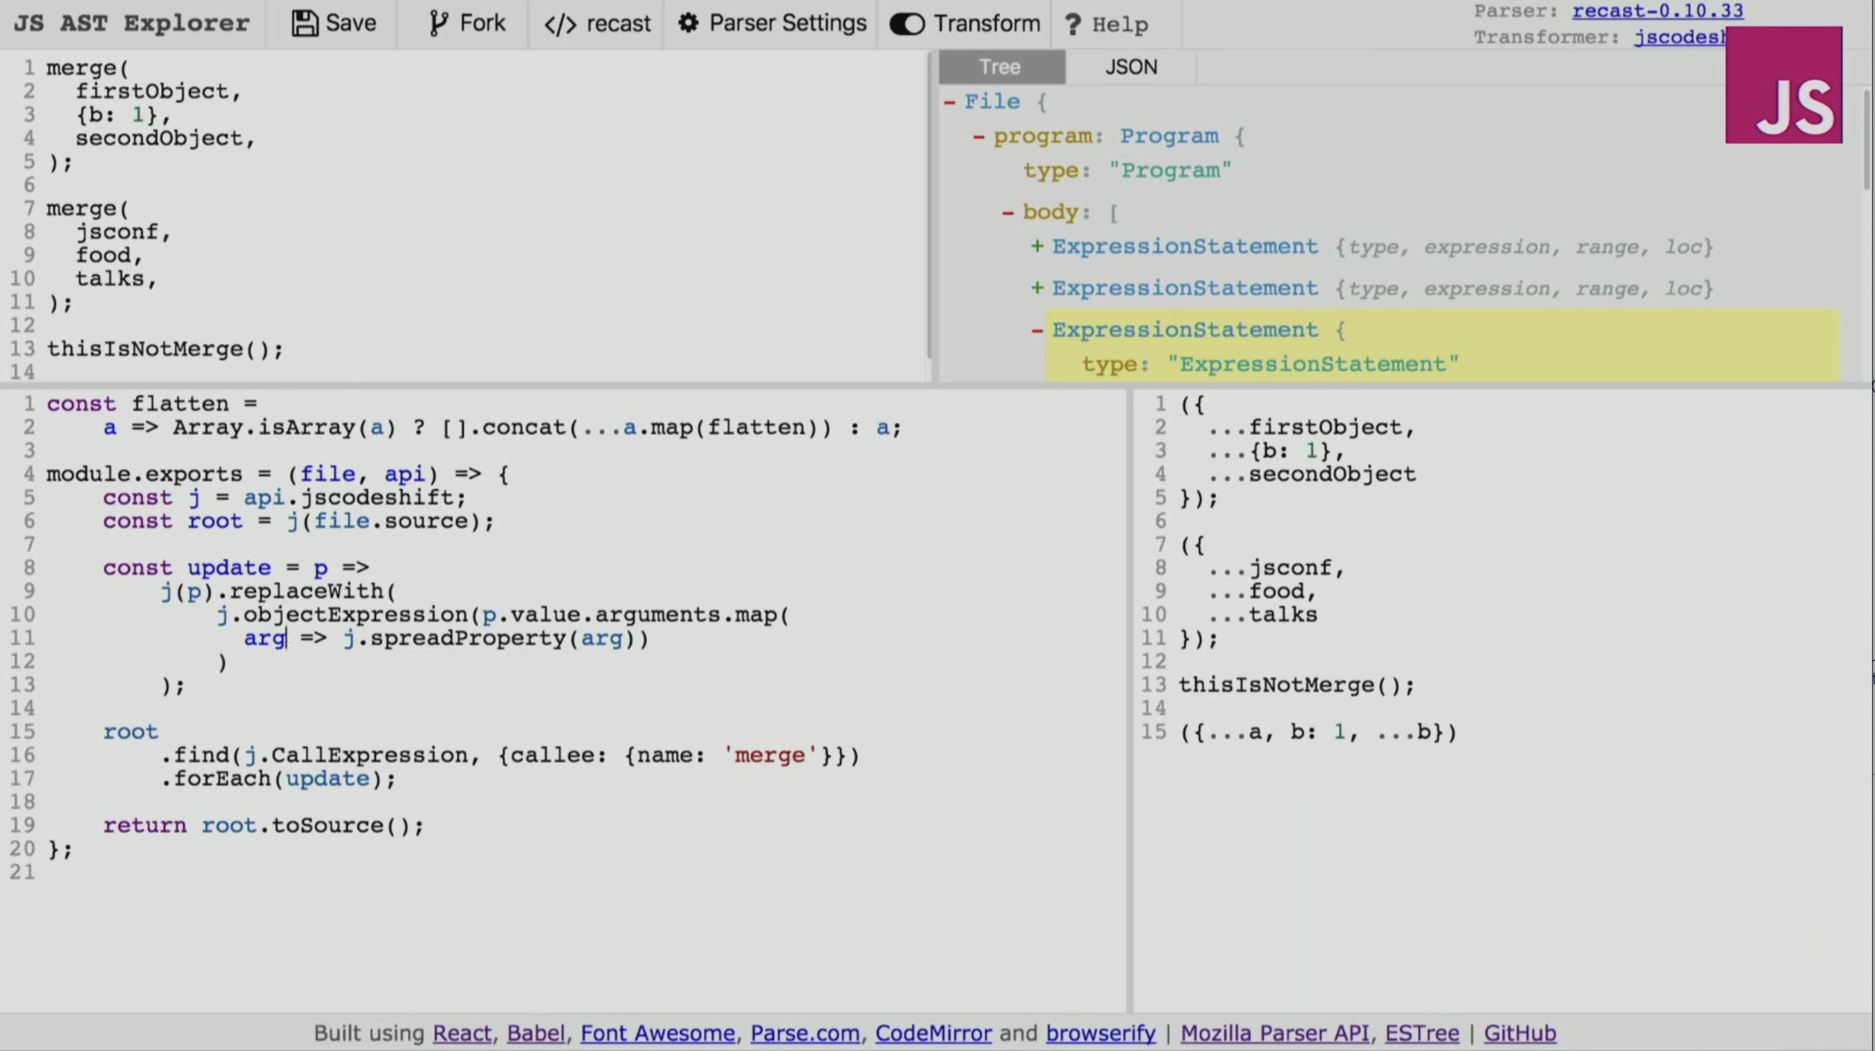The width and height of the screenshot is (1875, 1051).
Task: Click the Help question mark icon
Action: coord(1072,24)
